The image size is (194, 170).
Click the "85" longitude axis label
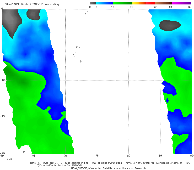click(x=160, y=156)
